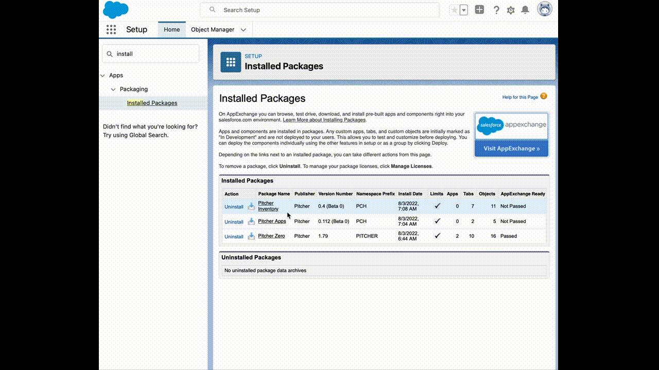Click the package icon beside Pitcher Zero
The width and height of the screenshot is (659, 370).
point(251,236)
